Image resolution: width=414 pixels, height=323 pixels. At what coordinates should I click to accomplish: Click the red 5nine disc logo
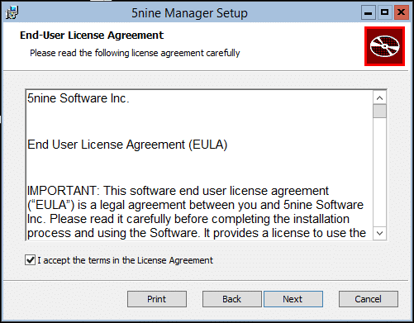coord(384,46)
